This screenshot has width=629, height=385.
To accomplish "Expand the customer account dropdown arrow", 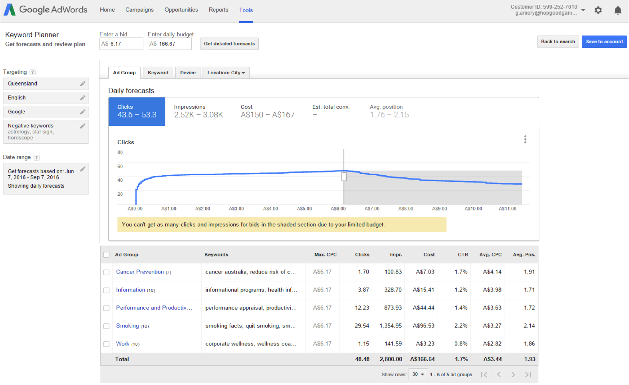I will click(x=583, y=10).
